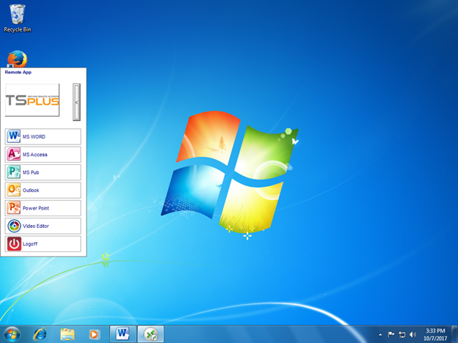Show hidden system tray icons

(x=379, y=334)
